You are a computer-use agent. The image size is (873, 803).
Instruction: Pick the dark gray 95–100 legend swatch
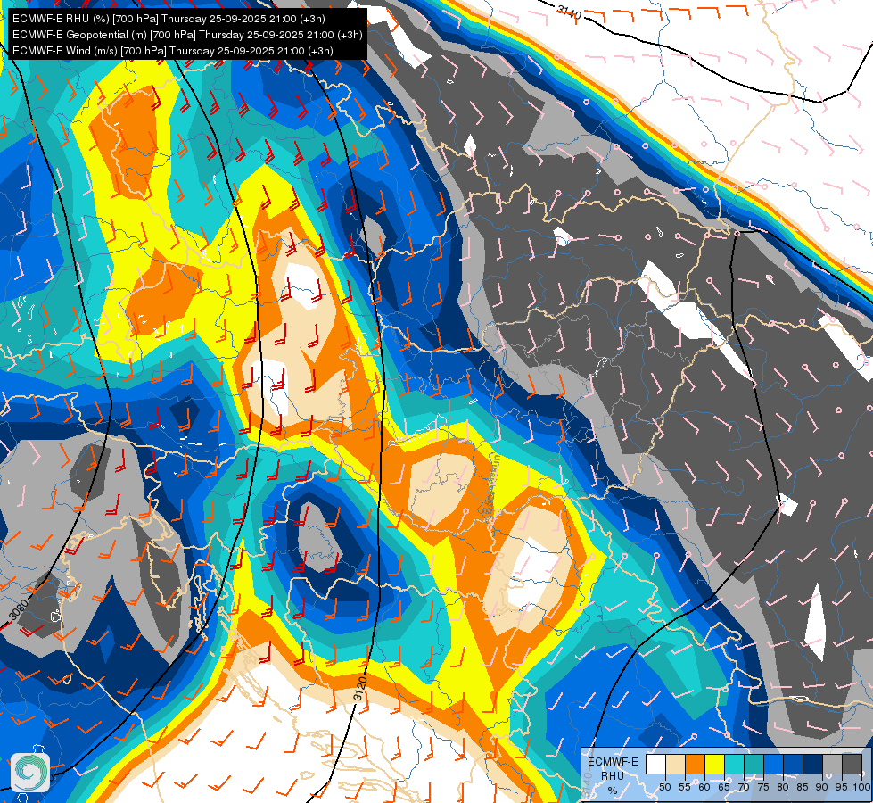click(x=852, y=764)
